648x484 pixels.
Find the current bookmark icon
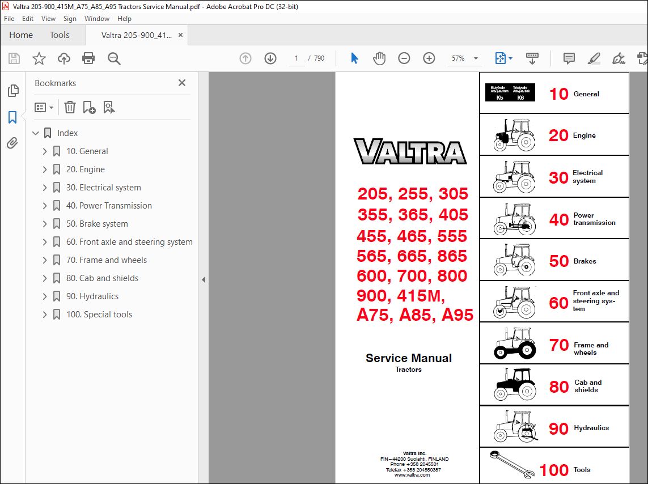[109, 107]
